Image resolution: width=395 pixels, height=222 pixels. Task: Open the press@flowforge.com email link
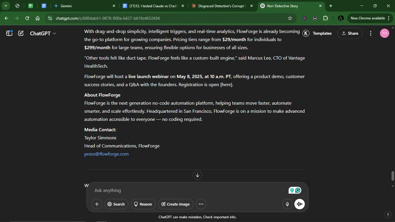pyautogui.click(x=106, y=154)
